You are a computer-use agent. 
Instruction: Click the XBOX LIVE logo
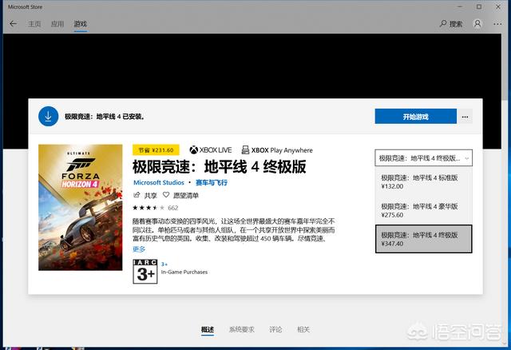pyautogui.click(x=211, y=150)
